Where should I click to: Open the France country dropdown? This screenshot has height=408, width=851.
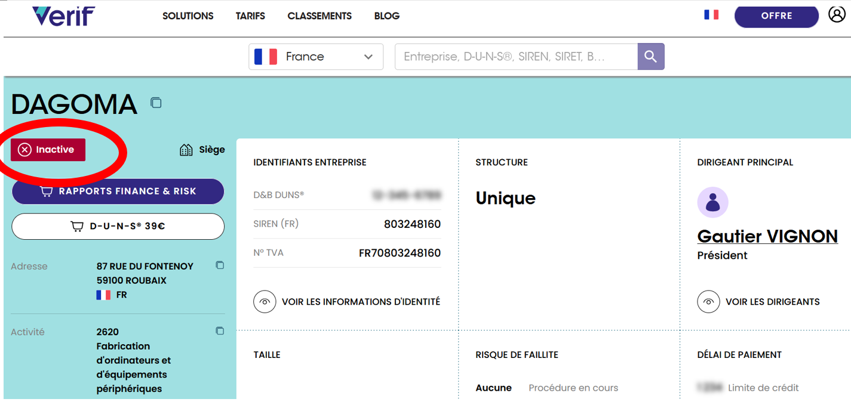316,57
